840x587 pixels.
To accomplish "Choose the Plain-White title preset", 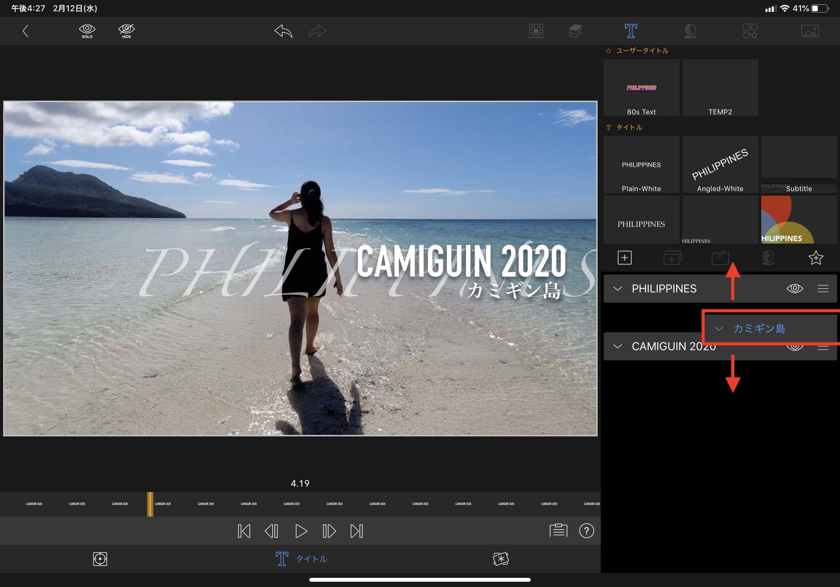I will [x=641, y=165].
